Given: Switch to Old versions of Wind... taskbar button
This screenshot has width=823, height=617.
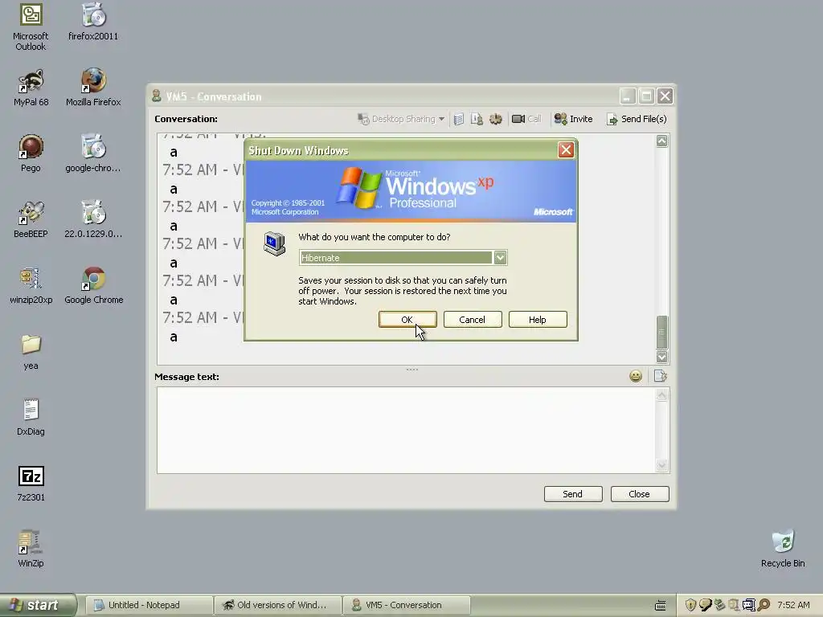Looking at the screenshot, I should [x=278, y=605].
